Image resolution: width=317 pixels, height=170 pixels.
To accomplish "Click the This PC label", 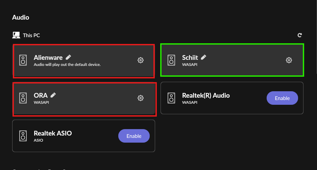I will (31, 35).
